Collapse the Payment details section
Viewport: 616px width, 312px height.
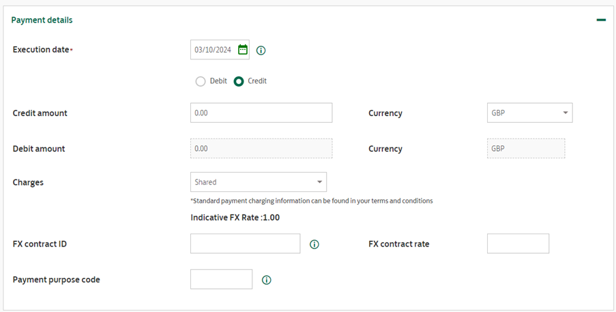coord(601,20)
